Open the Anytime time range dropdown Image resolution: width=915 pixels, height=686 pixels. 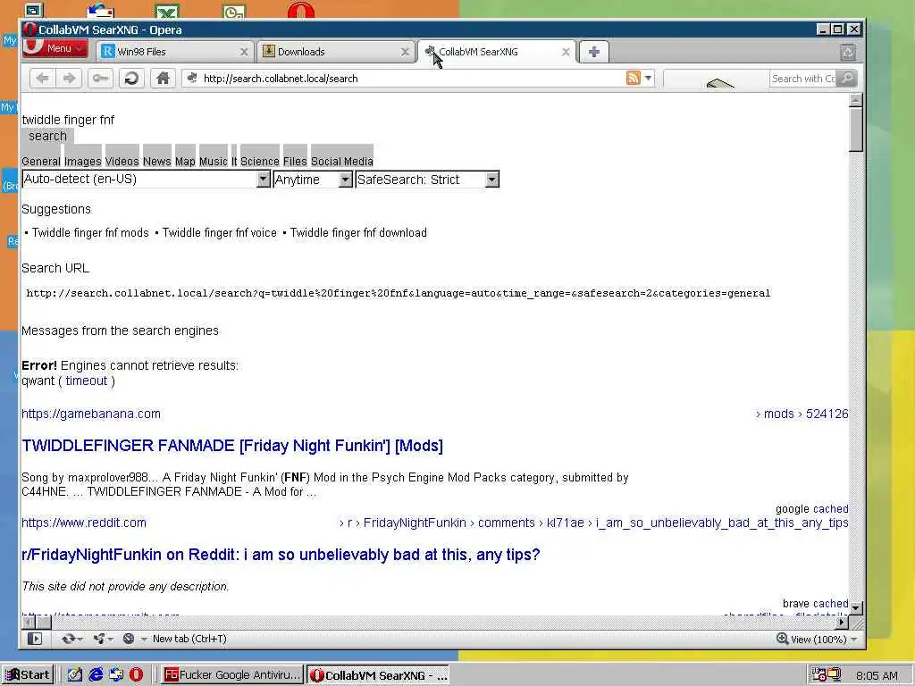click(313, 179)
